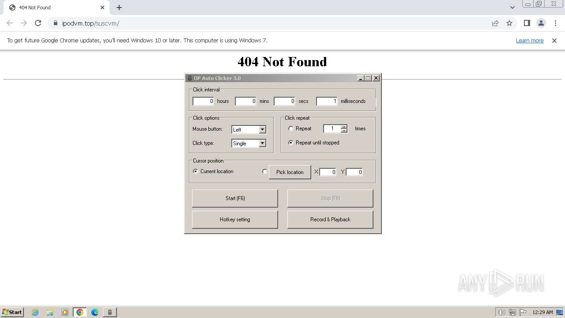565x318 pixels.
Task: Minimize the Chrome window
Action: pos(528,4)
